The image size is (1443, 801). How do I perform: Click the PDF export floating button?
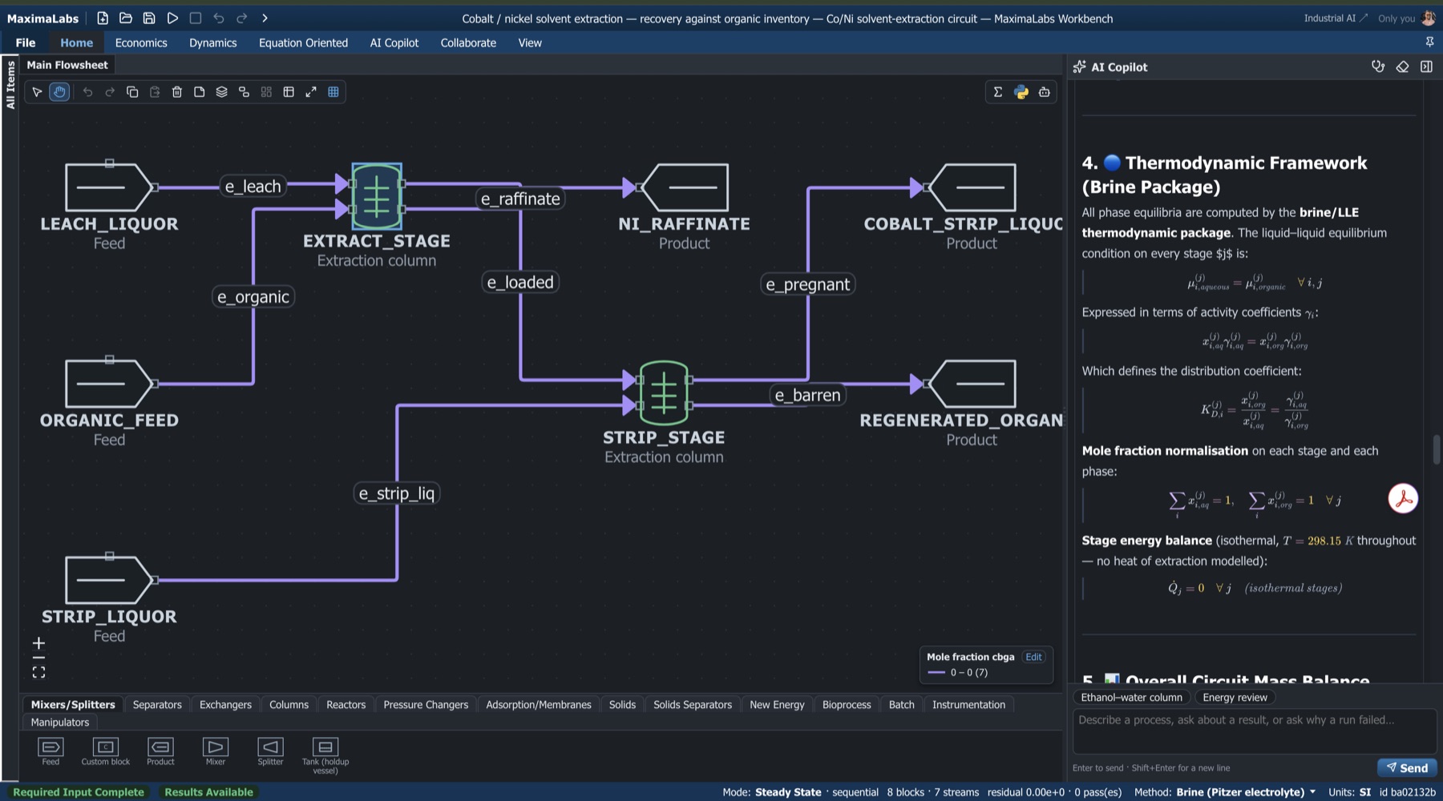click(1403, 498)
